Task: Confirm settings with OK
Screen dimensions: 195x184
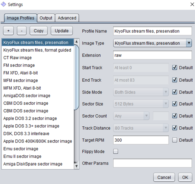Action: click(185, 177)
